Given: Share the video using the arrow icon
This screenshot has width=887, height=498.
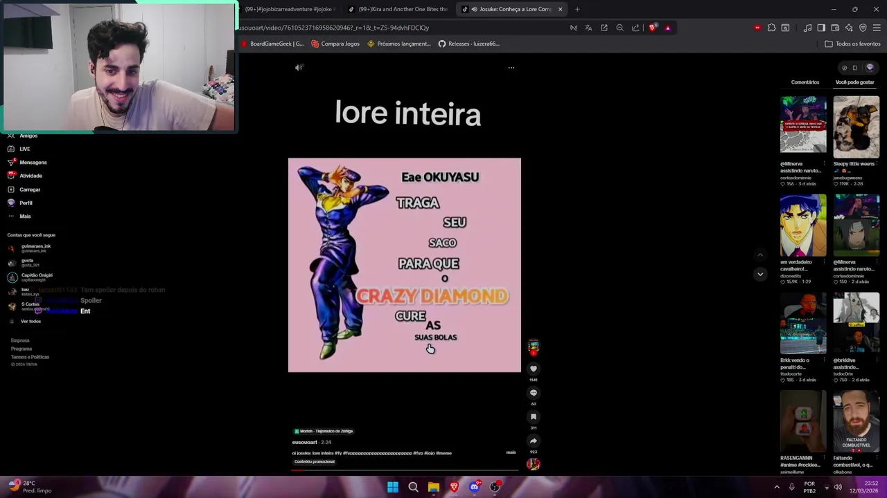Looking at the screenshot, I should point(534,441).
